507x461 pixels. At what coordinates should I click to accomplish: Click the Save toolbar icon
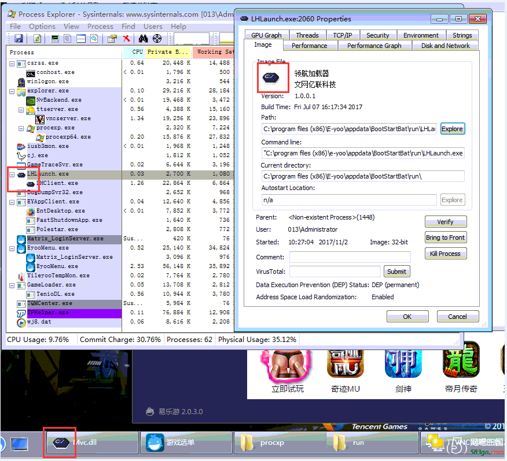(x=19, y=39)
